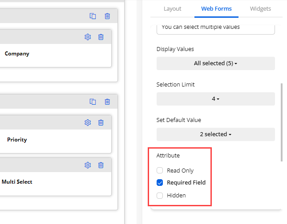Uncheck the Required Field checkbox

(160, 182)
